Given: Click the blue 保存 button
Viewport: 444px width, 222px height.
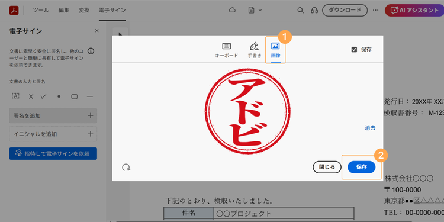Looking at the screenshot, I should 362,167.
